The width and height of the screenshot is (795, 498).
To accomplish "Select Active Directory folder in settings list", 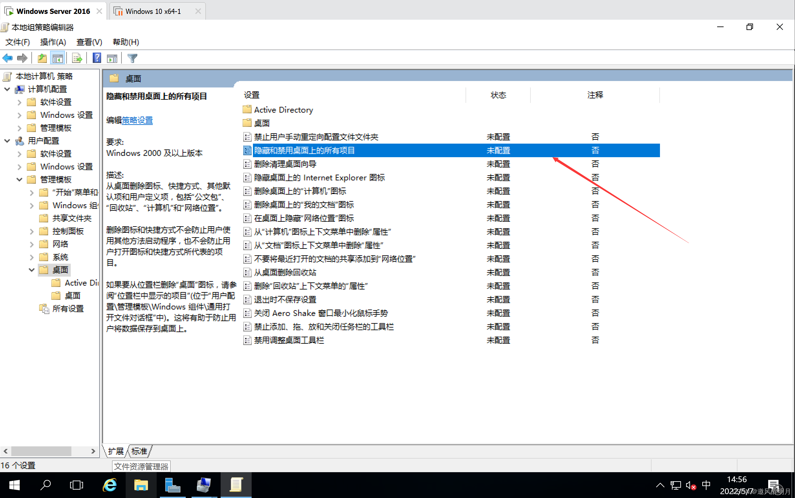I will pyautogui.click(x=278, y=110).
